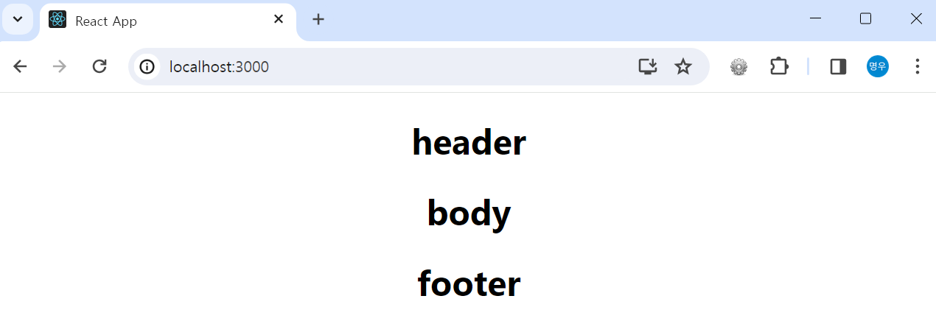Screen dimensions: 936x335
Task: Reload the localhost:3000 page
Action: [99, 67]
